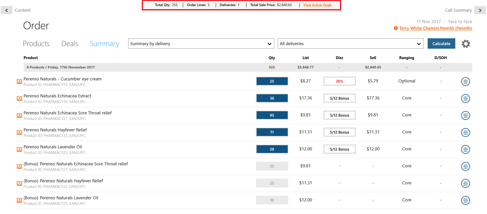The width and height of the screenshot is (487, 214).
Task: Click the Content navigation label
Action: pos(23,10)
